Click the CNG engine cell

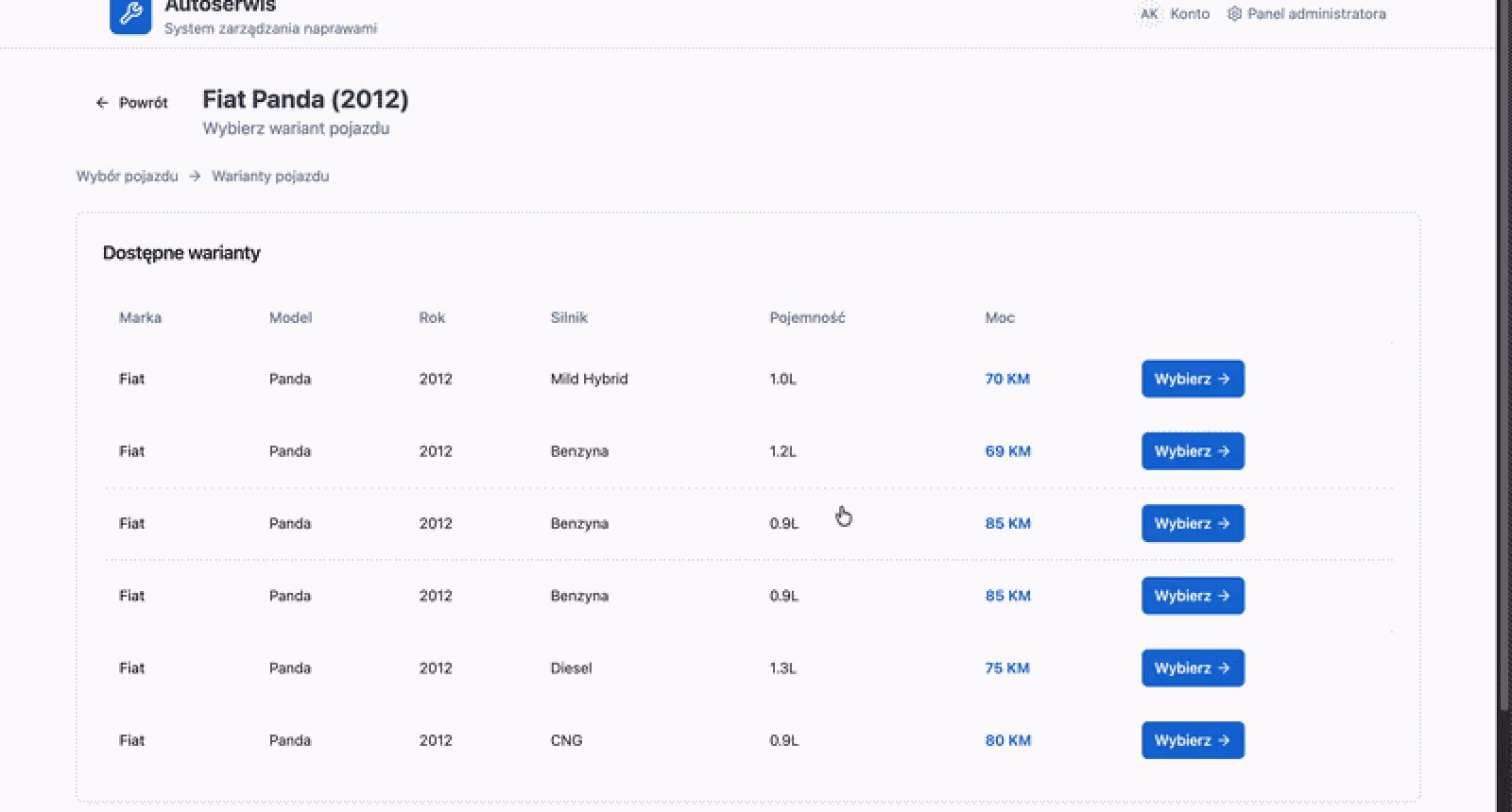[566, 740]
